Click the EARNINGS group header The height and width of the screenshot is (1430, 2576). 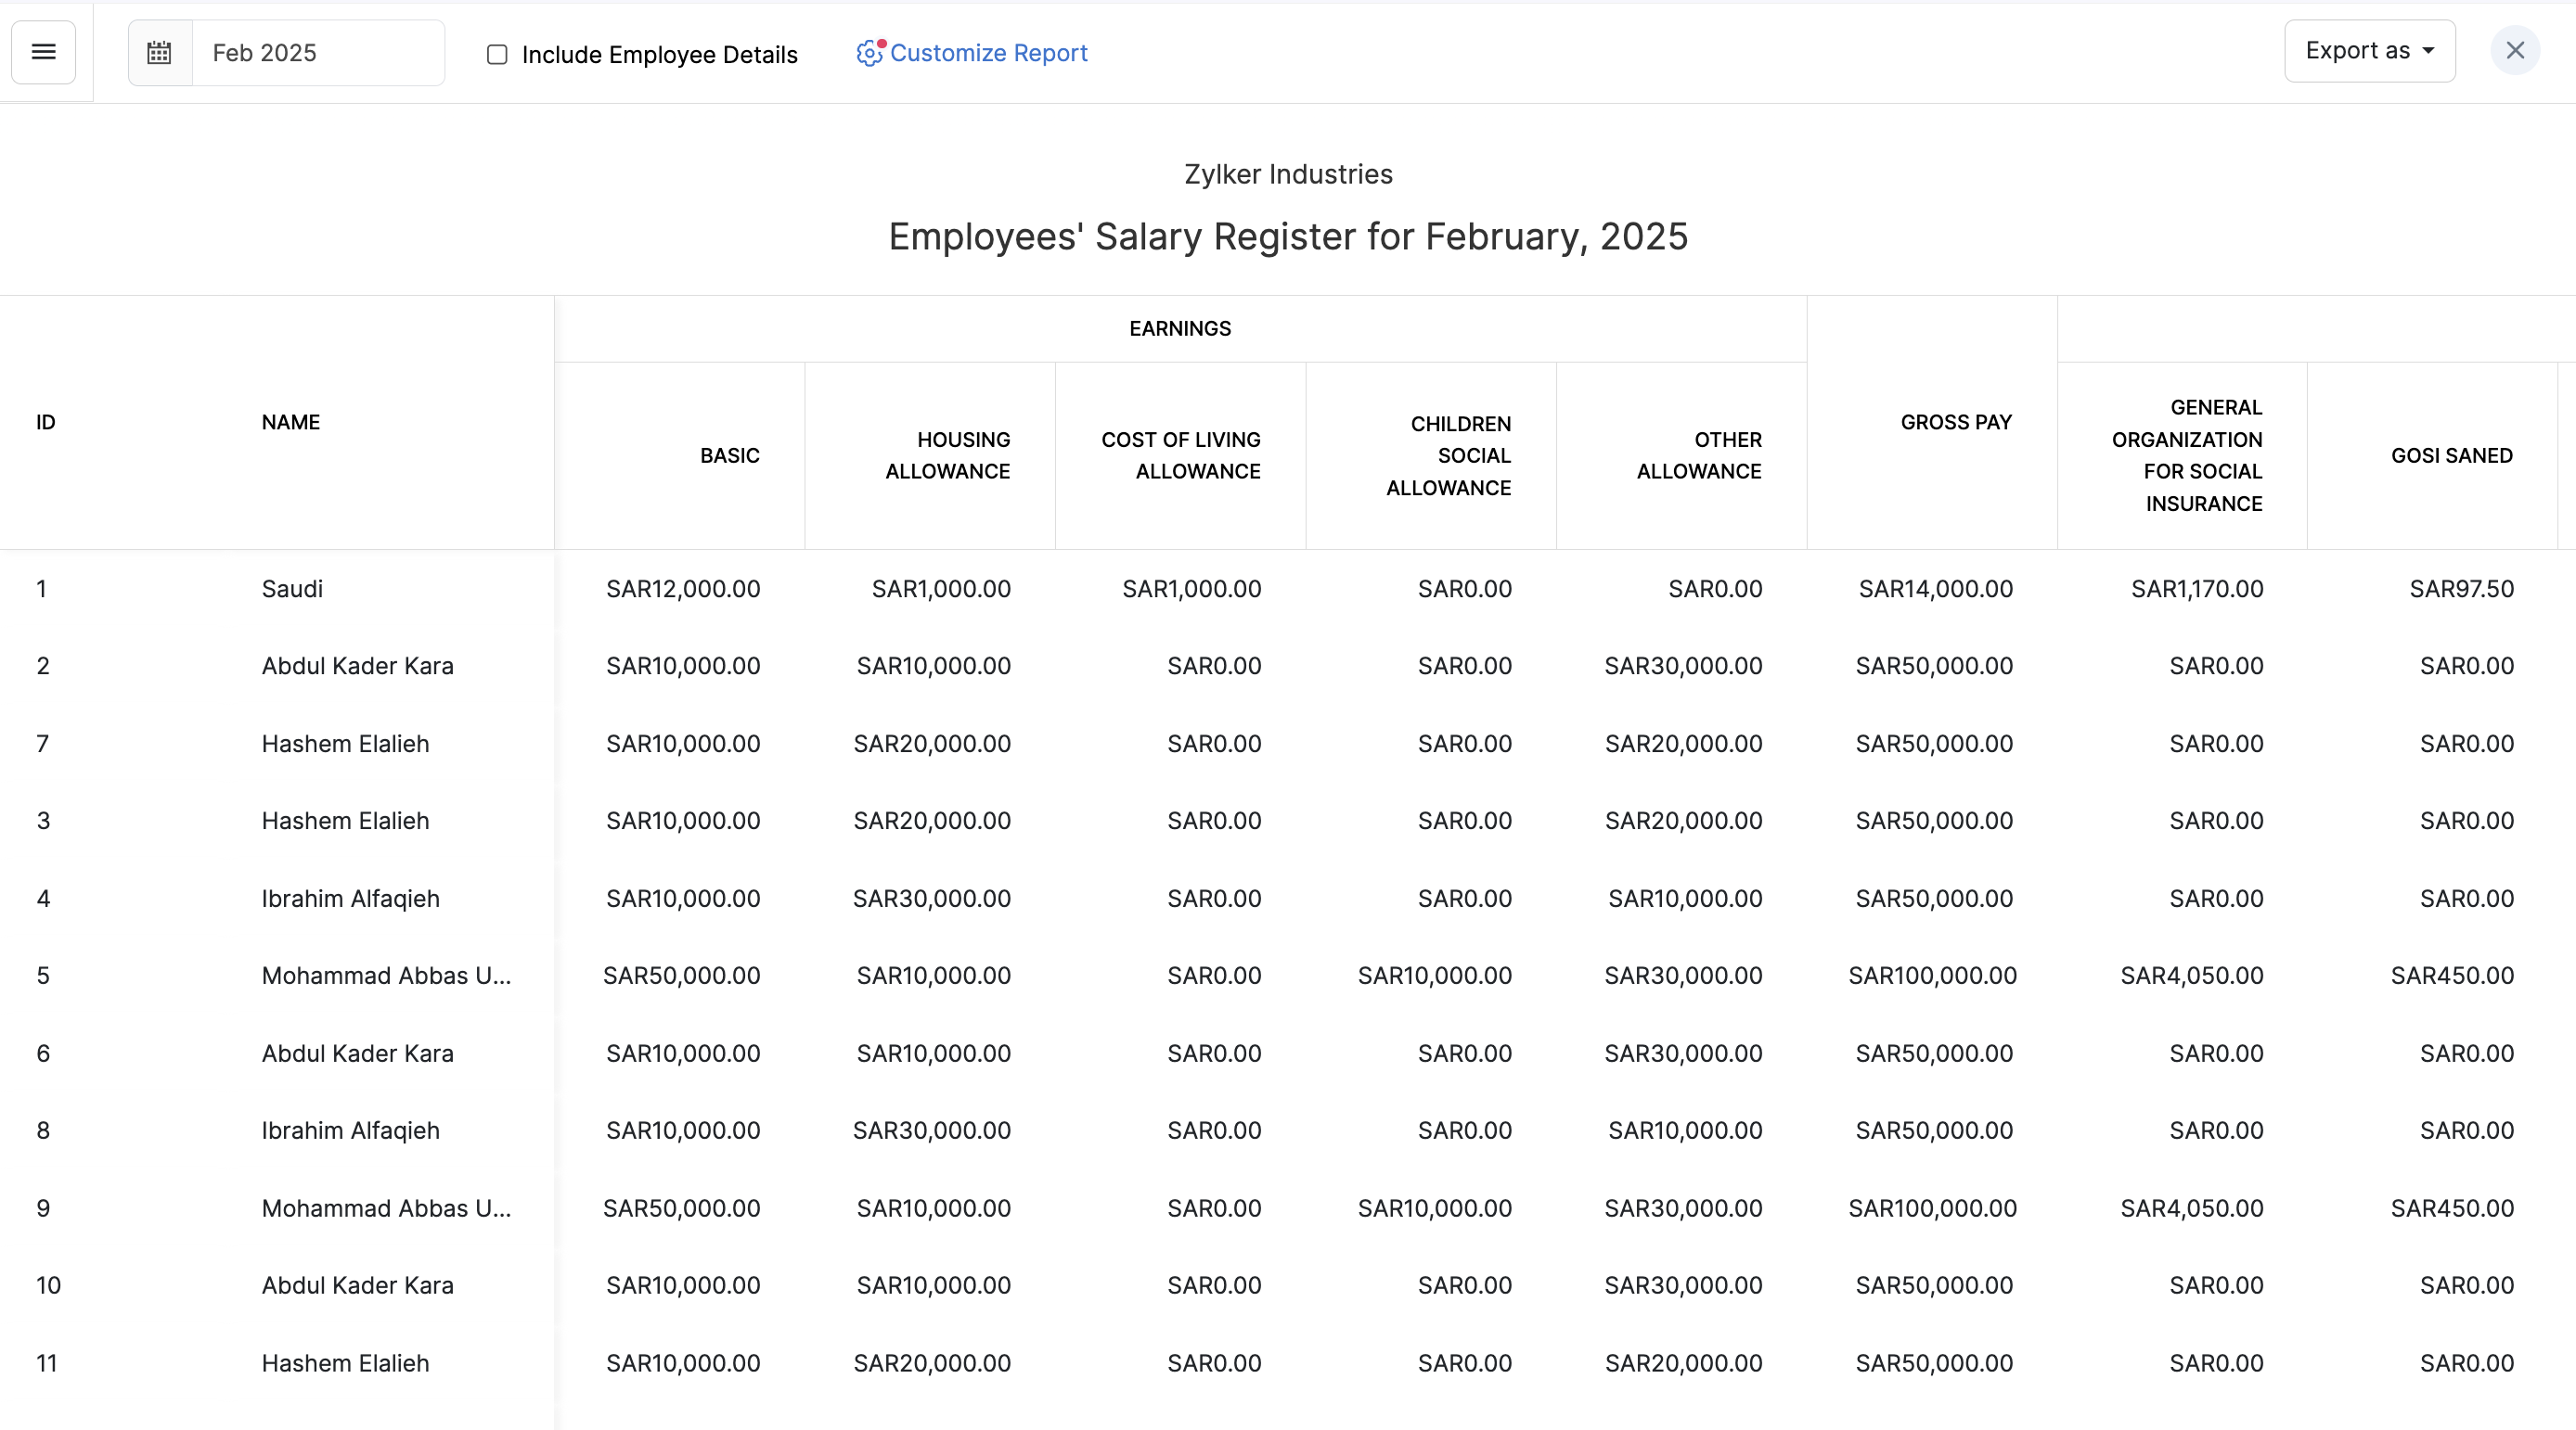tap(1180, 329)
